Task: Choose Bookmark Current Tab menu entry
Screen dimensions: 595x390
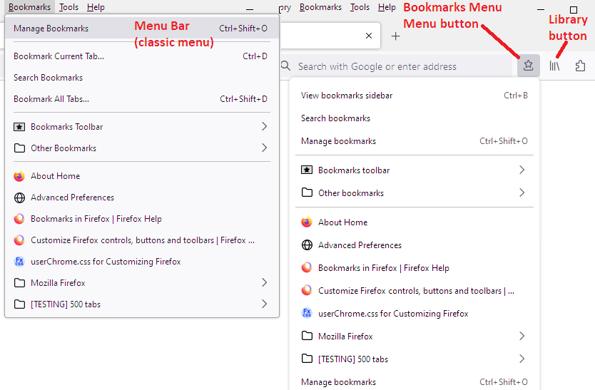Action: click(x=59, y=56)
